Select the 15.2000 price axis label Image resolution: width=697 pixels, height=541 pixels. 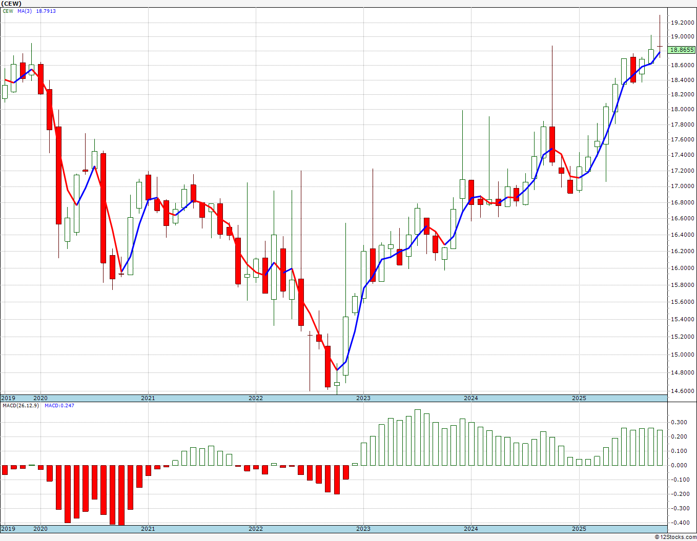683,337
